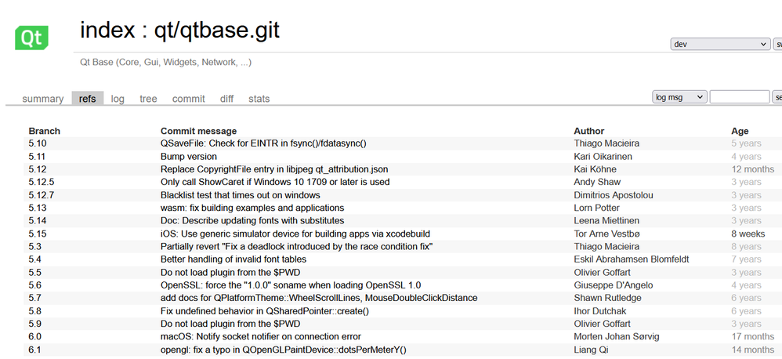Open the commit tab
The image size is (782, 359).
point(188,99)
